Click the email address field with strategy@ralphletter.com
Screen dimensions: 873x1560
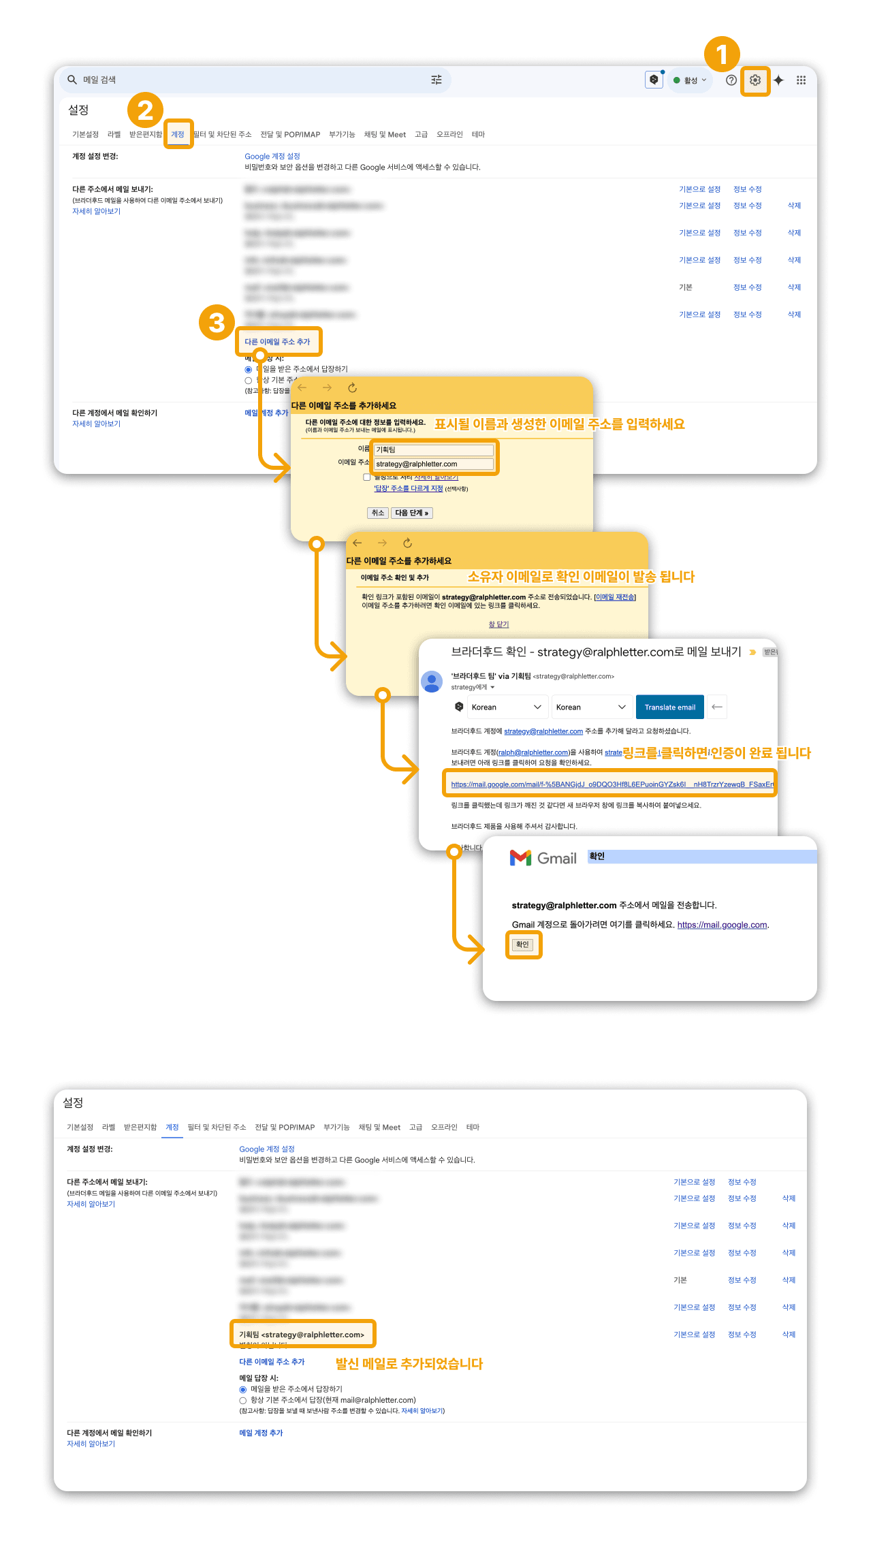(x=434, y=464)
